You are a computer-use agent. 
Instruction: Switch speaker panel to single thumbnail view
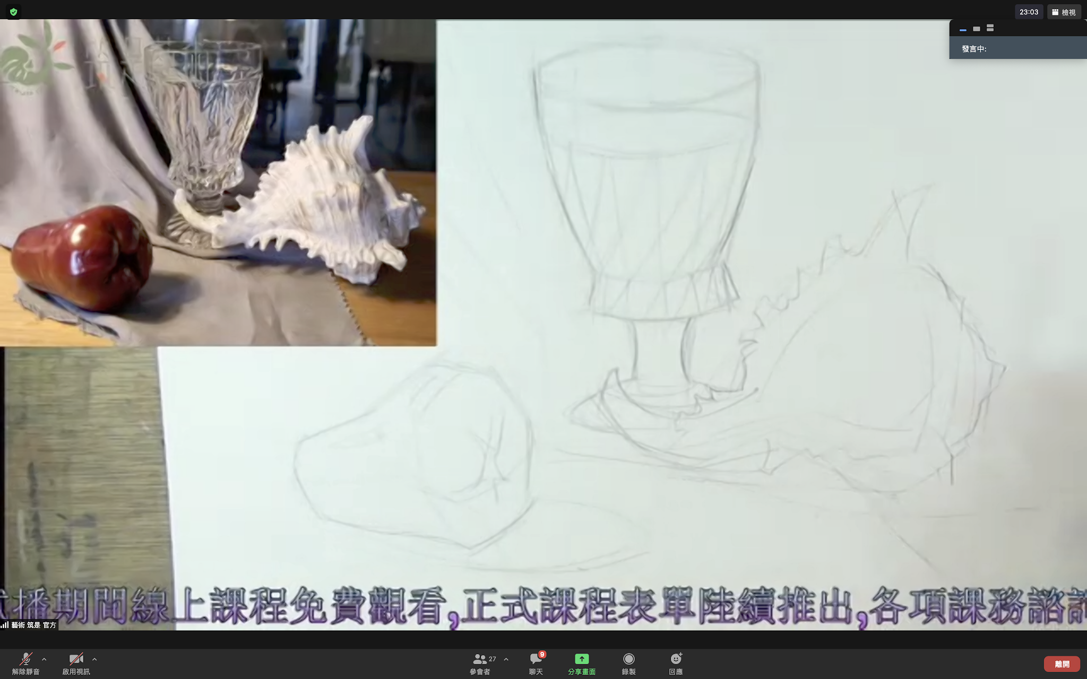tap(977, 29)
